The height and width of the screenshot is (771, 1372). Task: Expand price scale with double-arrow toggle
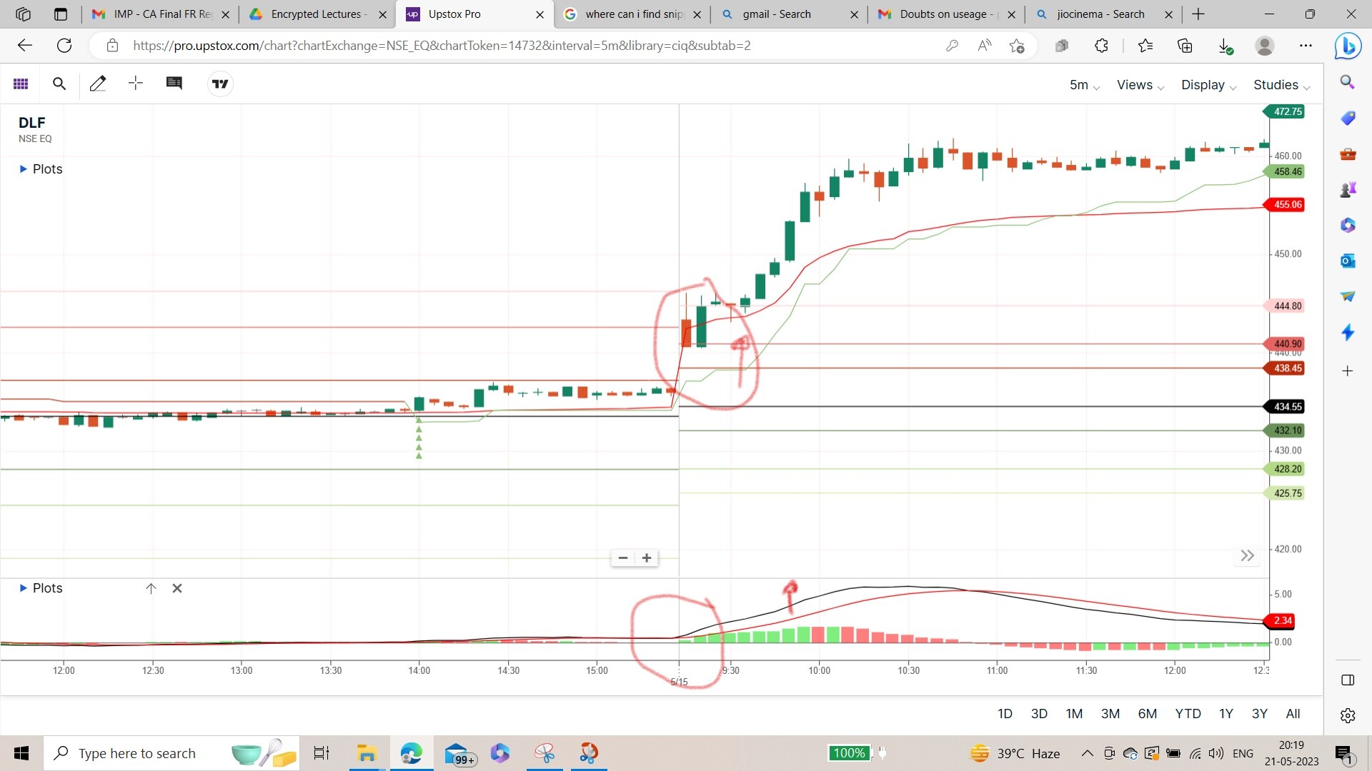pos(1248,555)
